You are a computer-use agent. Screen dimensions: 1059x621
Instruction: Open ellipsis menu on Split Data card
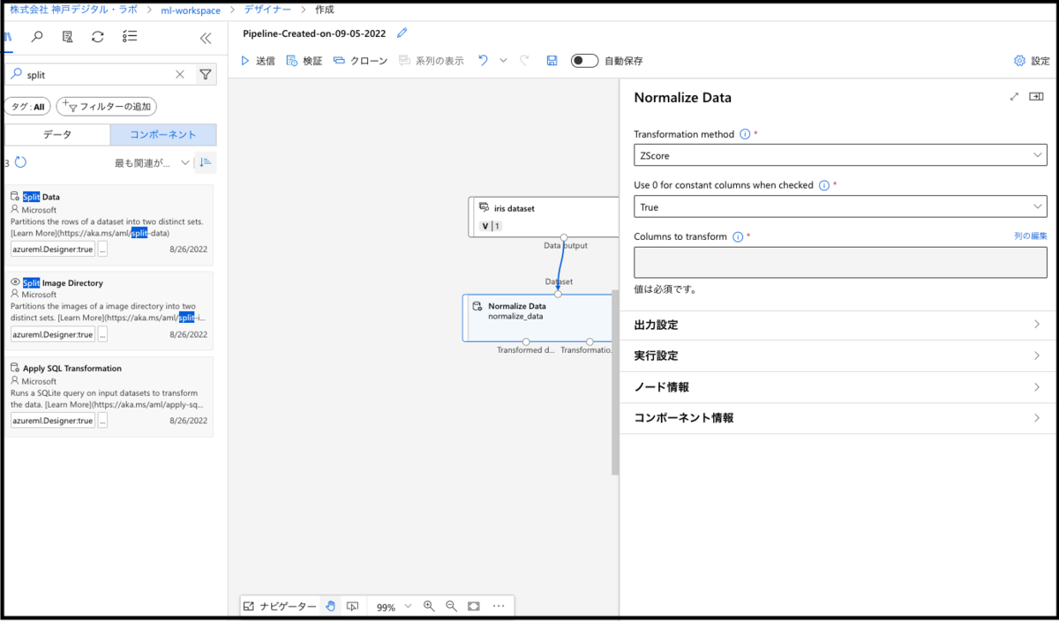point(102,249)
